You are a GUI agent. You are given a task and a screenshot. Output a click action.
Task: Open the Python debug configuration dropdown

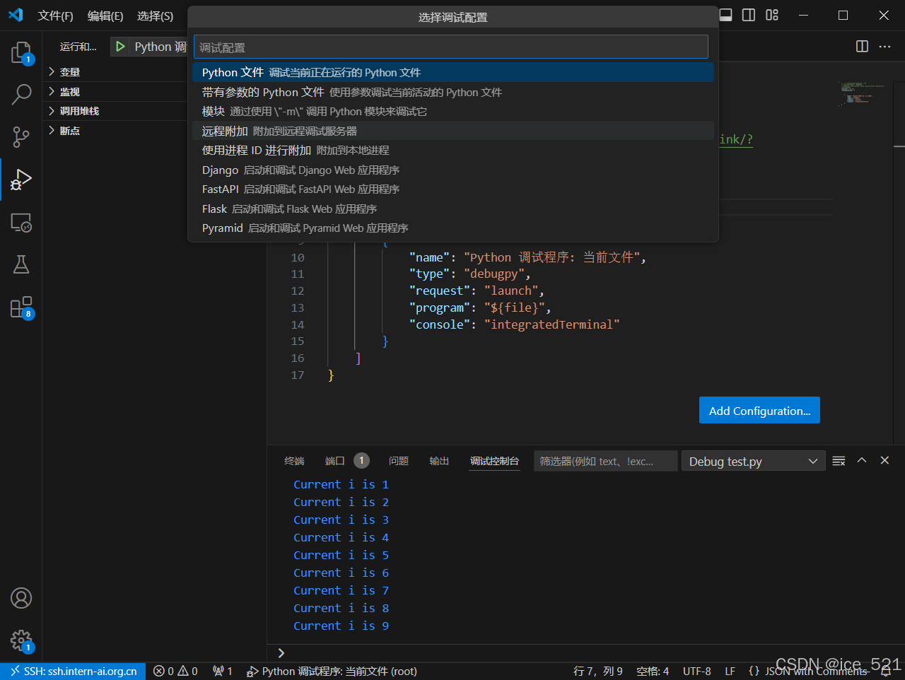160,47
